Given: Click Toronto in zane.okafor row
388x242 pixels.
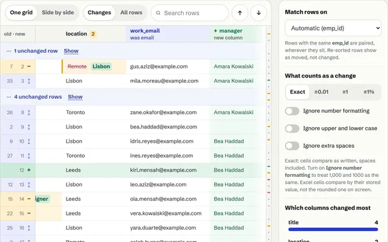Looking at the screenshot, I should click(76, 112).
